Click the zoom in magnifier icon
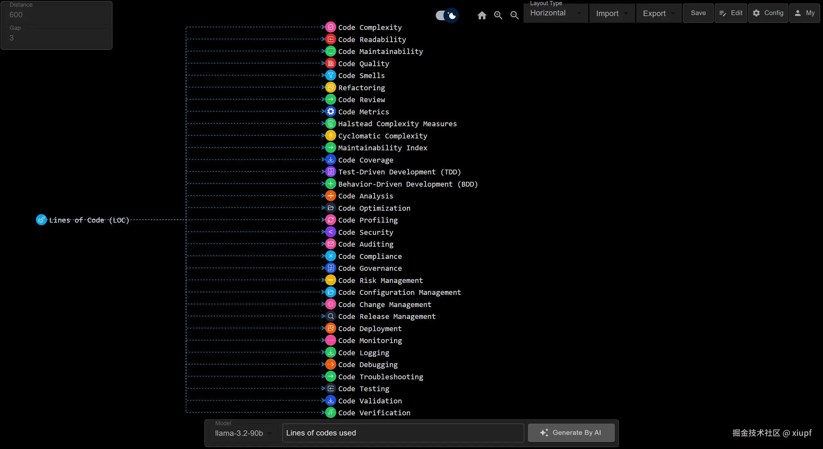This screenshot has width=823, height=449. pyautogui.click(x=498, y=15)
